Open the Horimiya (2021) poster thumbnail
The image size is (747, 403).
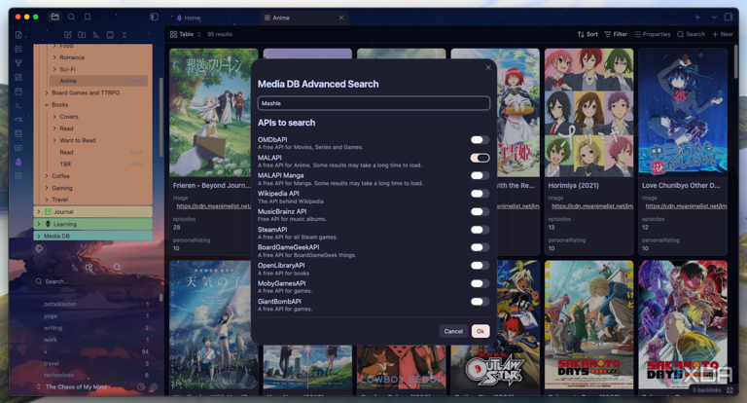pyautogui.click(x=588, y=113)
